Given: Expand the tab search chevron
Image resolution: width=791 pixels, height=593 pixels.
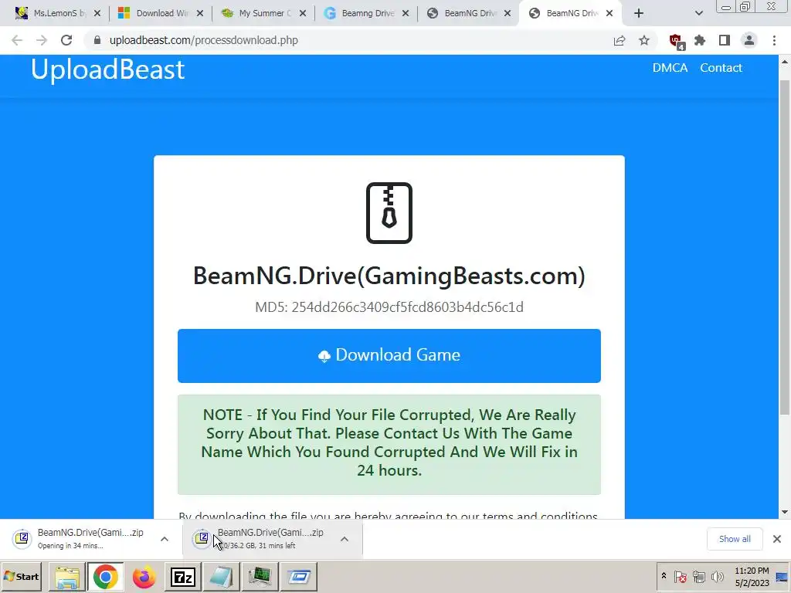Looking at the screenshot, I should tap(698, 13).
